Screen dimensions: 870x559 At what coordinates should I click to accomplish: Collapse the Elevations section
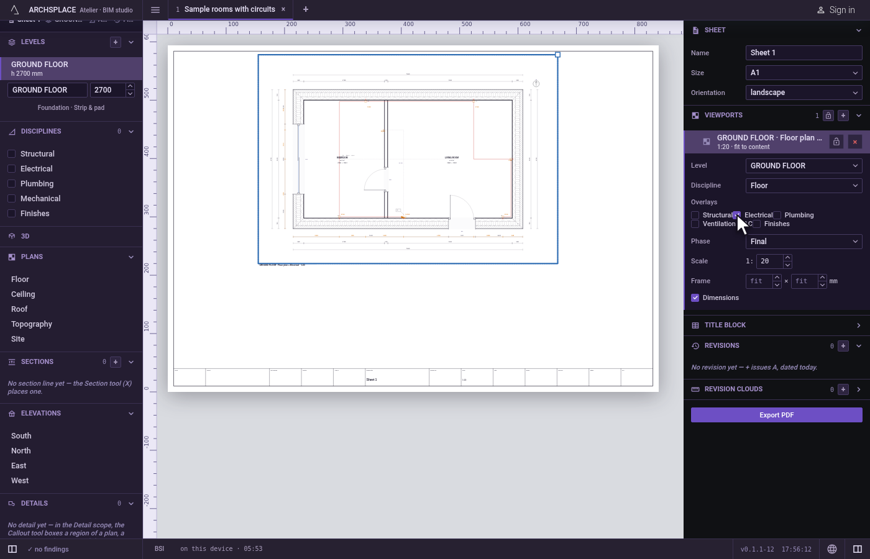[131, 414]
